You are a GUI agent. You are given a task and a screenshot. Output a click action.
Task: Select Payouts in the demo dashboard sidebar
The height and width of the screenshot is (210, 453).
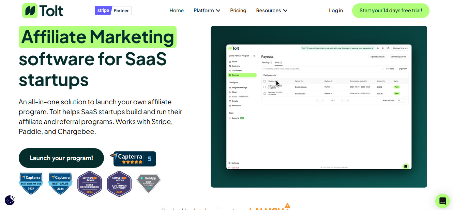pyautogui.click(x=242, y=75)
